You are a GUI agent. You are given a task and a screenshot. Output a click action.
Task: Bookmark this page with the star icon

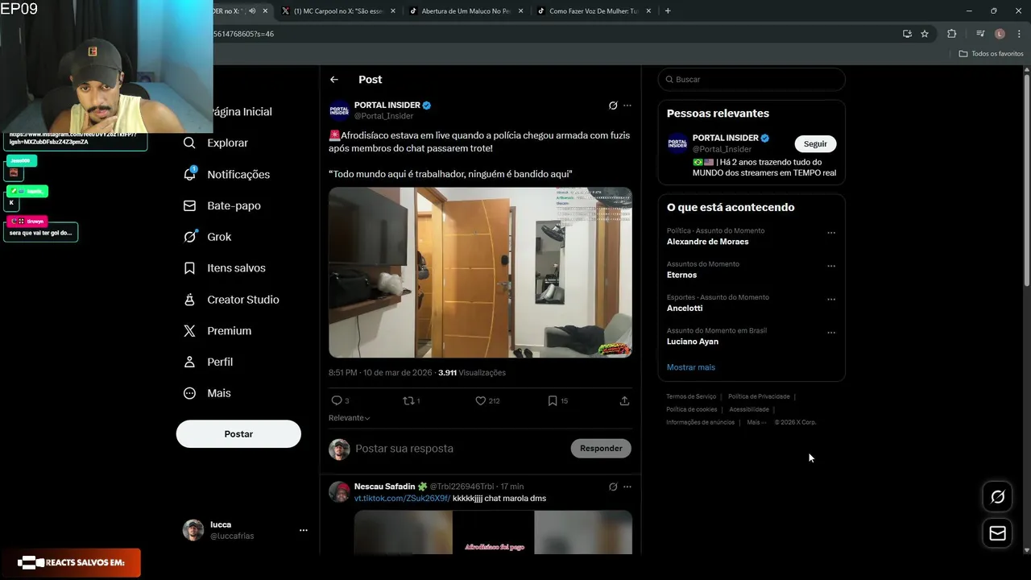coord(925,34)
